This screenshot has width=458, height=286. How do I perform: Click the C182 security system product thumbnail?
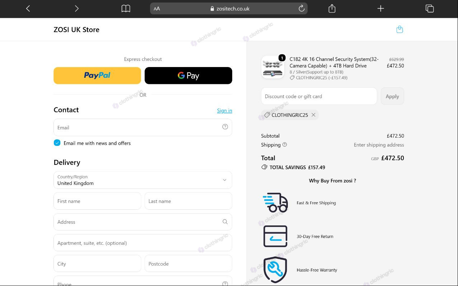[273, 67]
